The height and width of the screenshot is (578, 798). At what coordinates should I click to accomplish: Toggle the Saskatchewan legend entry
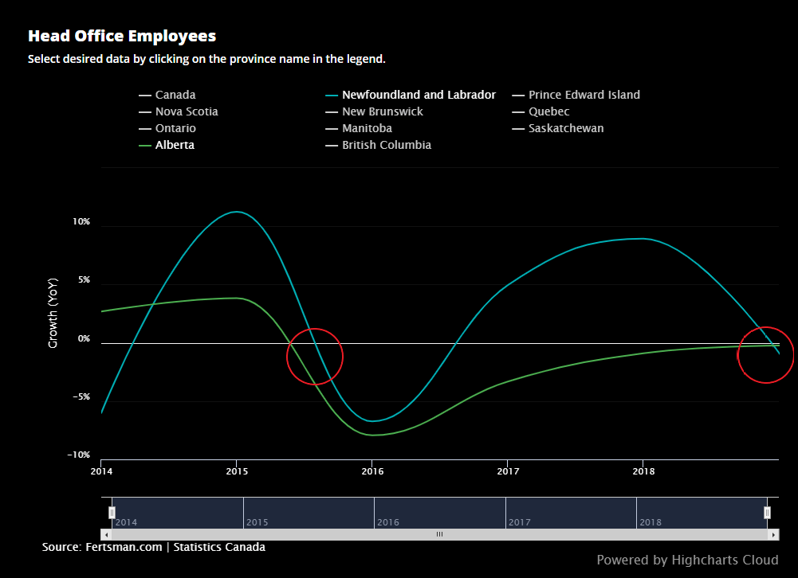(x=566, y=128)
